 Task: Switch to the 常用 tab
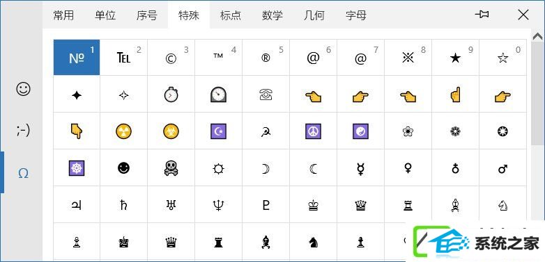pyautogui.click(x=63, y=15)
